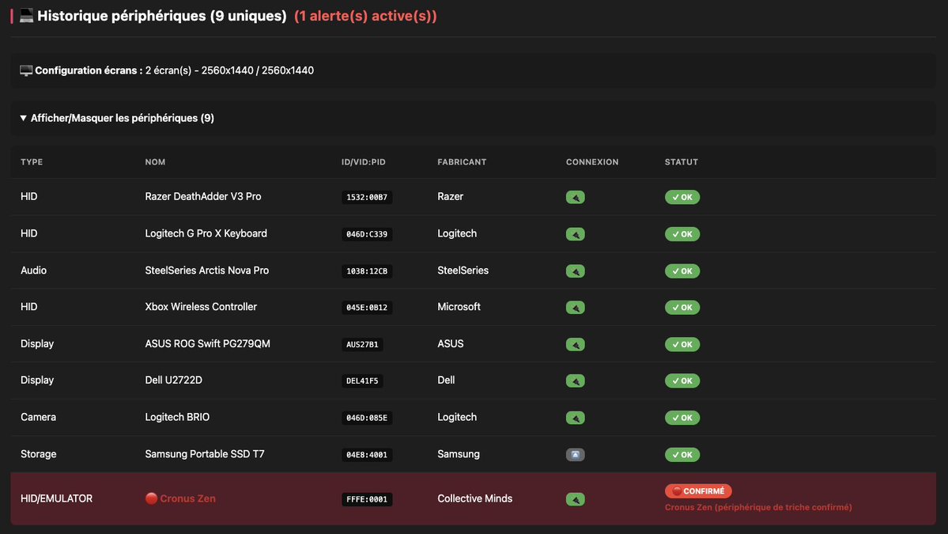The width and height of the screenshot is (948, 534).
Task: Select the 04E8:4001 device ID
Action: click(367, 455)
